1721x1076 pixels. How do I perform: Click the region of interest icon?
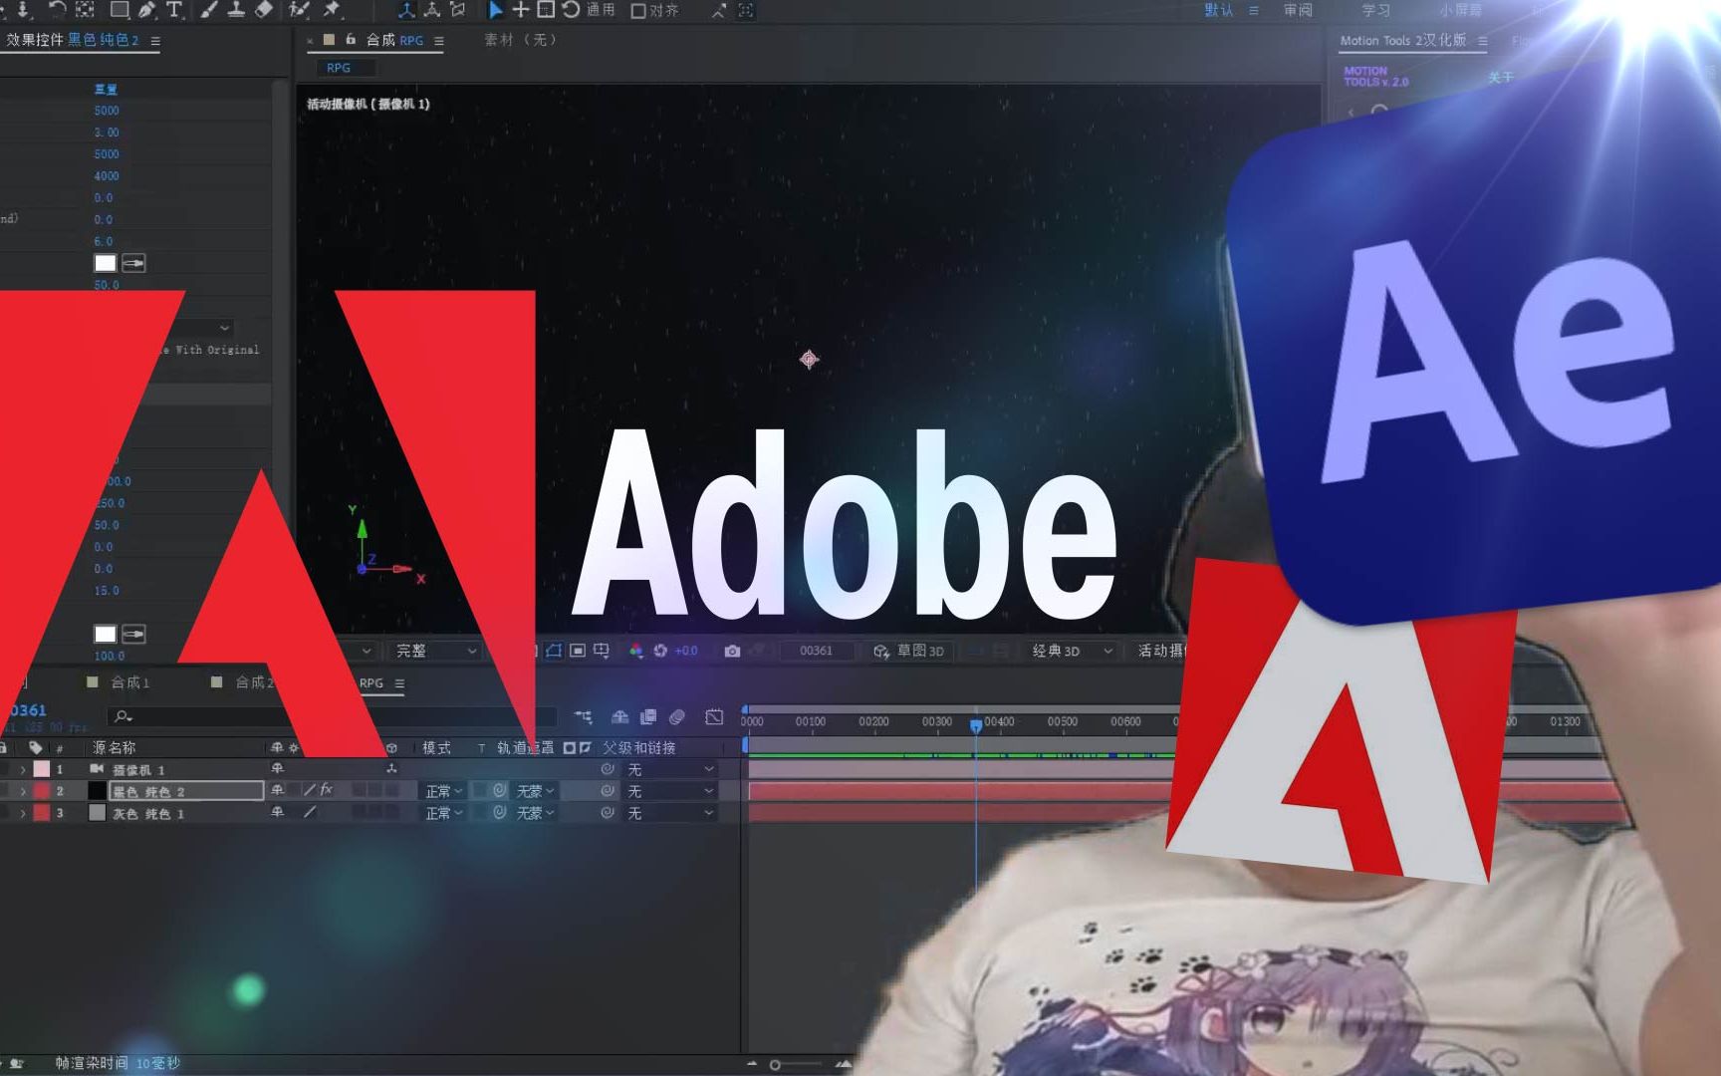[x=578, y=651]
